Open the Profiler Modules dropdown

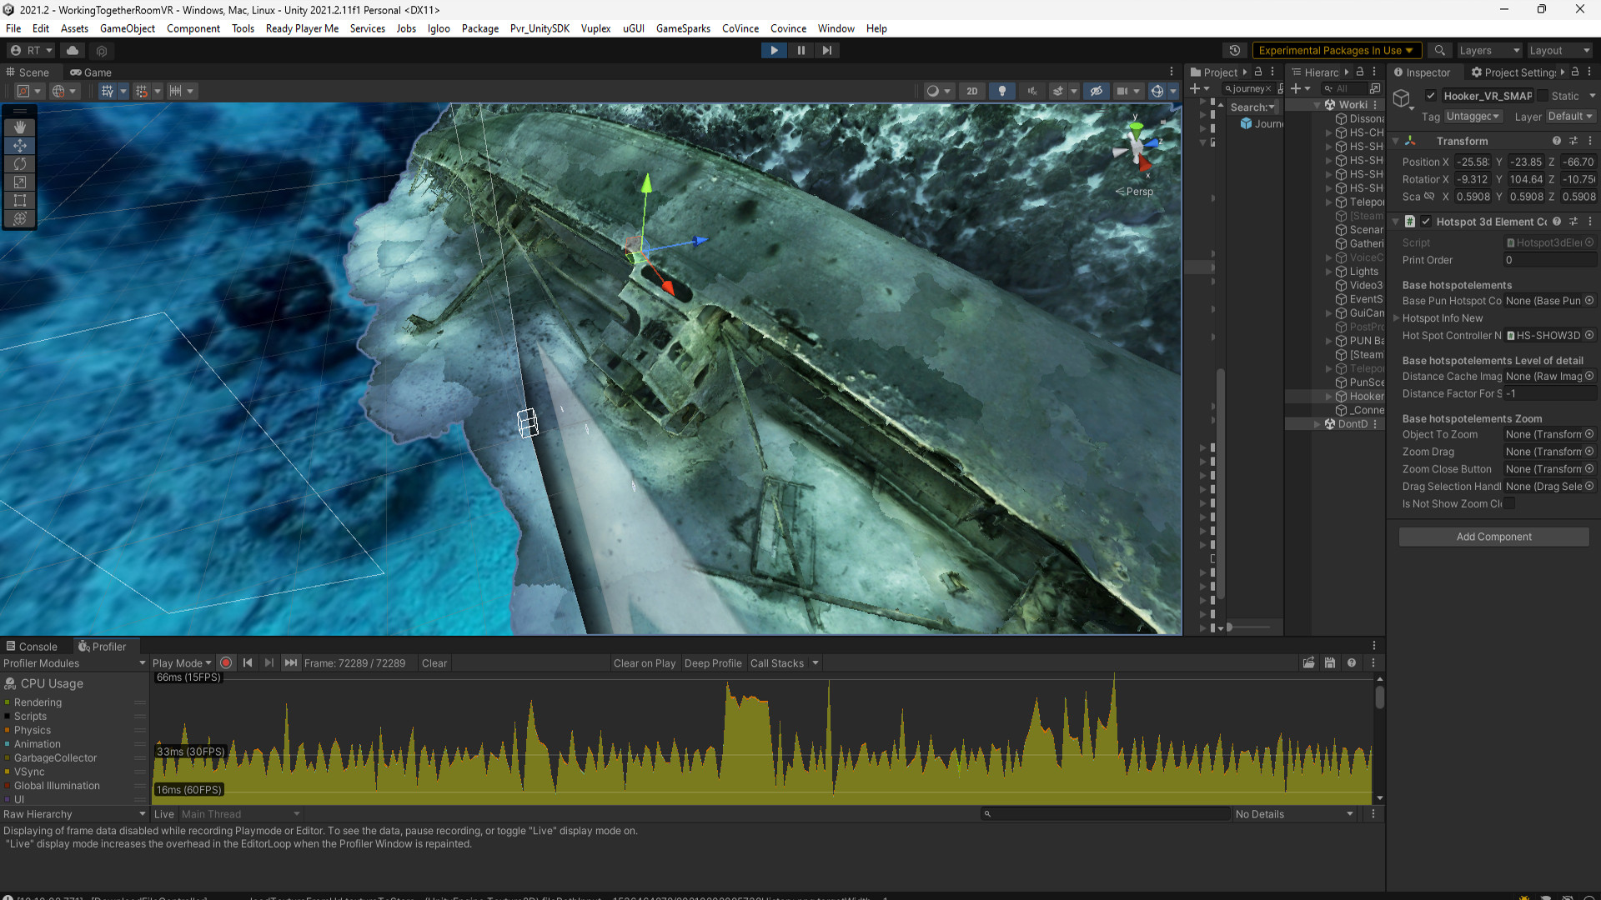pos(74,663)
